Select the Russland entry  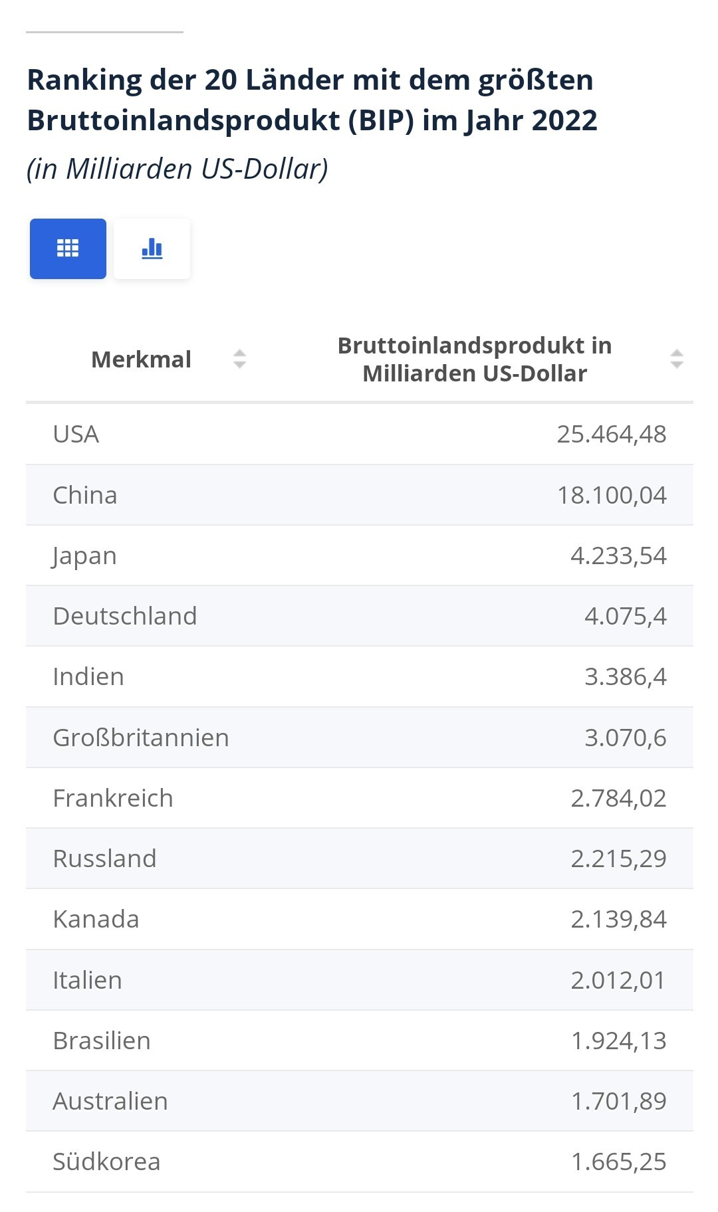pos(360,858)
